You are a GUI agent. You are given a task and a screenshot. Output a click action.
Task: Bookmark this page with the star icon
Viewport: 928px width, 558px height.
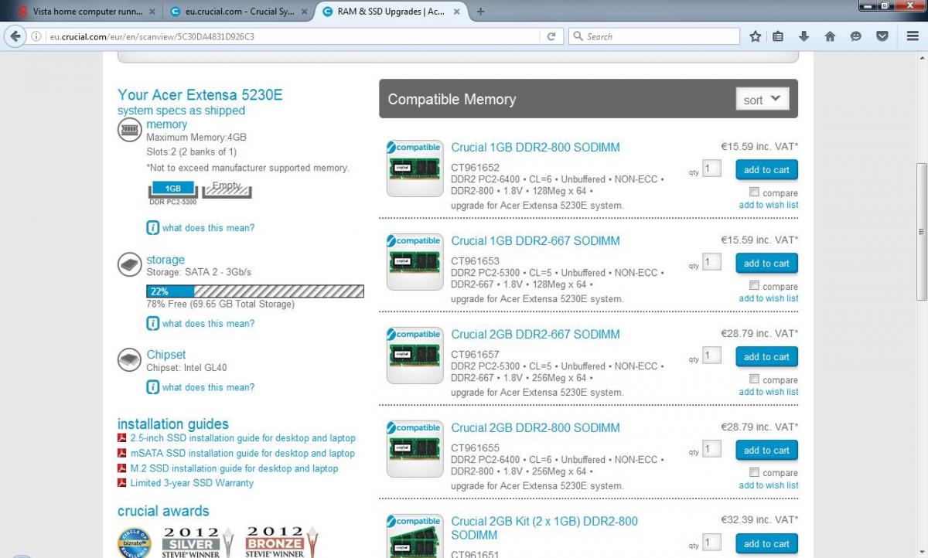[756, 36]
